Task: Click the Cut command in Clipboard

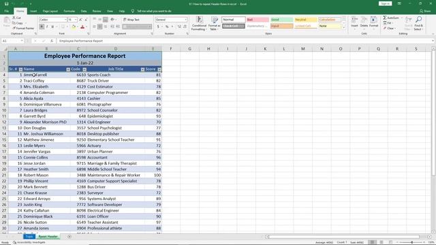Action: tap(16, 18)
